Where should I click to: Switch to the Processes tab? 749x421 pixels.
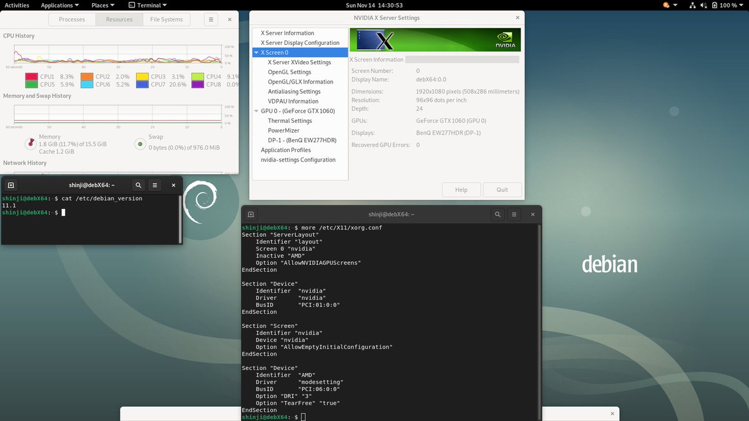coord(72,19)
